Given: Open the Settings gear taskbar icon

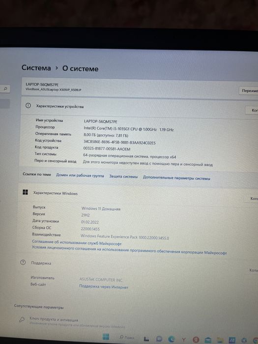Looking at the screenshot, I should [244, 341].
